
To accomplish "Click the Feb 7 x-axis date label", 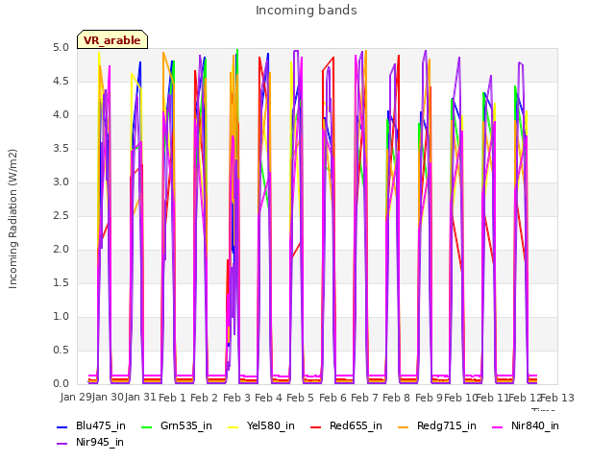I will [364, 398].
